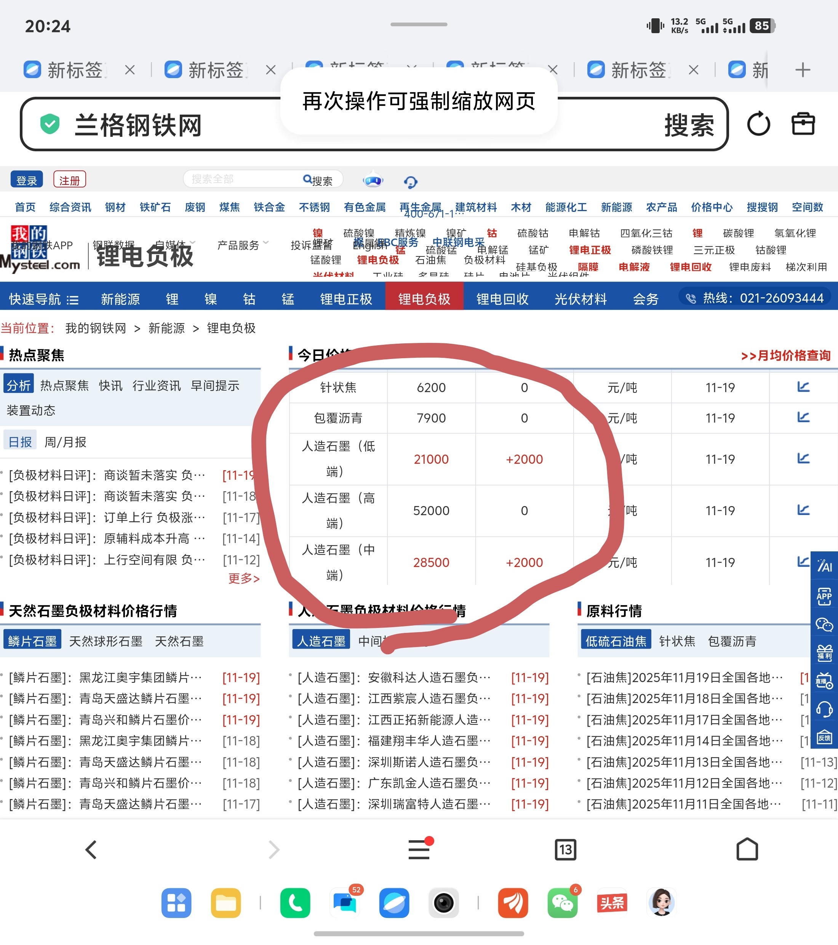Tap the browser refresh icon
The height and width of the screenshot is (945, 838).
(x=758, y=124)
